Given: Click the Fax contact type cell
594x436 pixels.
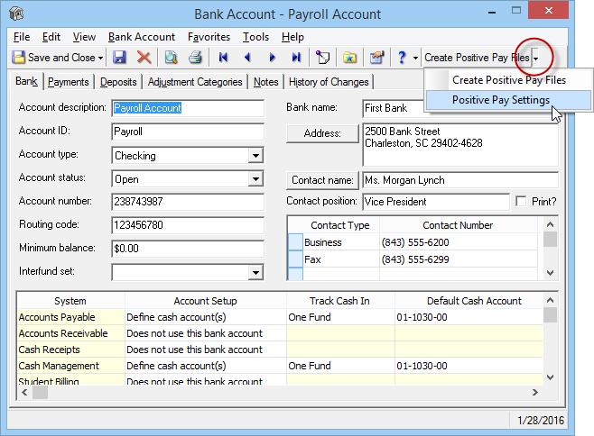Looking at the screenshot, I should (x=341, y=259).
